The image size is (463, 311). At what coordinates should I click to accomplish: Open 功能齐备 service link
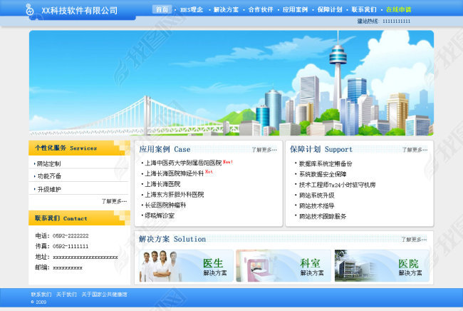(x=49, y=176)
